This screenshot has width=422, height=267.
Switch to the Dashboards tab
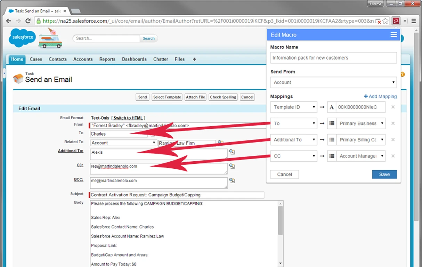tap(134, 59)
